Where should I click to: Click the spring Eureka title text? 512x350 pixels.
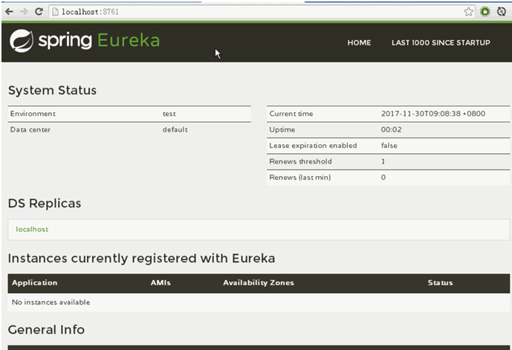coord(99,41)
